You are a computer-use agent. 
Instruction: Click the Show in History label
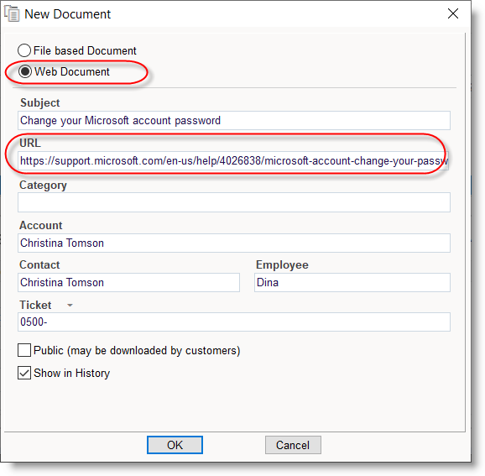click(72, 373)
